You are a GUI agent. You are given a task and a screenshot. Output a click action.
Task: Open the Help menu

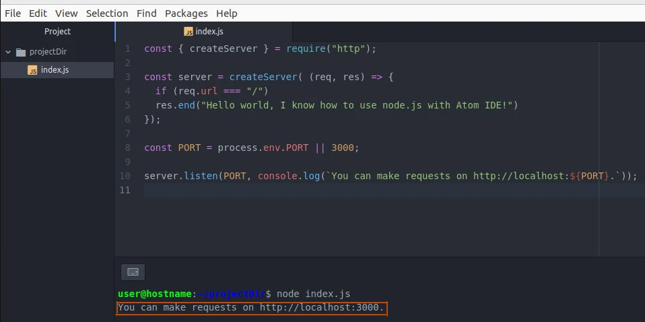[227, 13]
